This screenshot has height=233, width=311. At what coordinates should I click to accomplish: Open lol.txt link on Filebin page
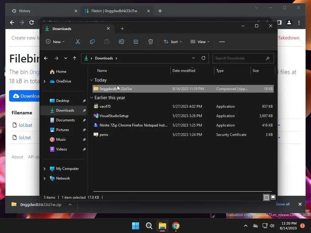[25, 138]
